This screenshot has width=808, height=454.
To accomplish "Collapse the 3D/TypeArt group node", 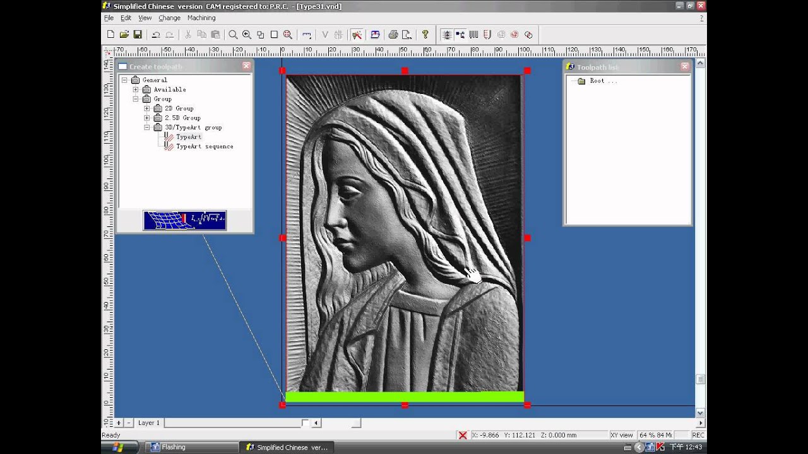I will (146, 127).
